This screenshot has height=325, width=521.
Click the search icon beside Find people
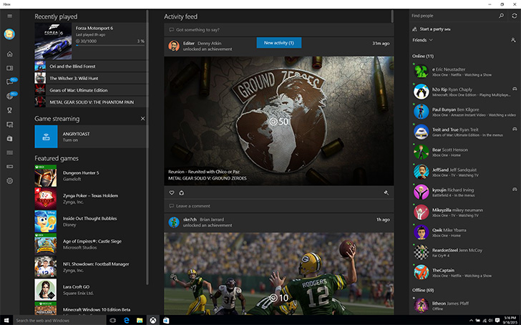[x=501, y=15]
